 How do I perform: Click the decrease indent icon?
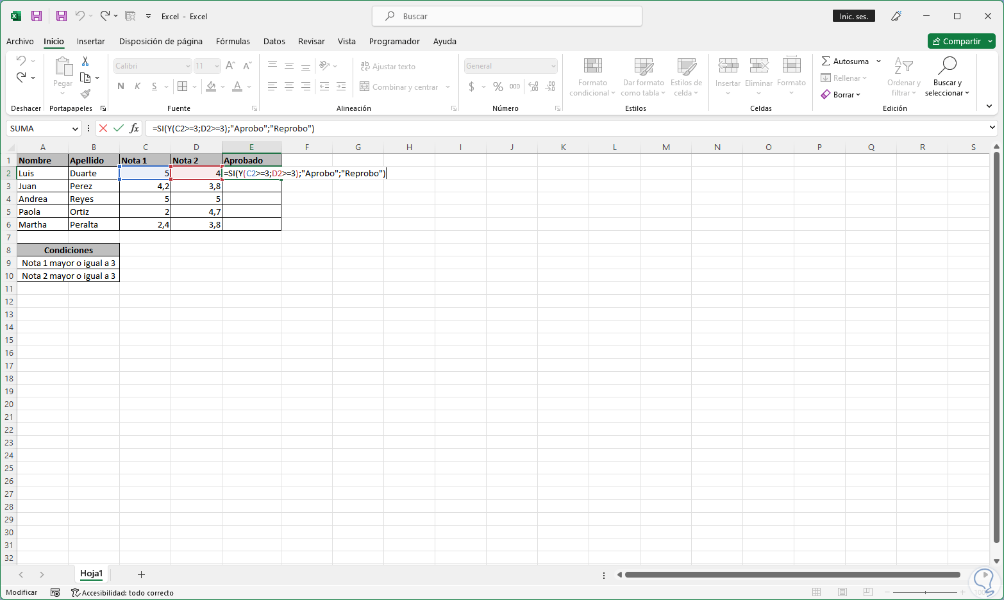pos(324,87)
